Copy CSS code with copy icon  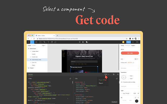[117, 79]
